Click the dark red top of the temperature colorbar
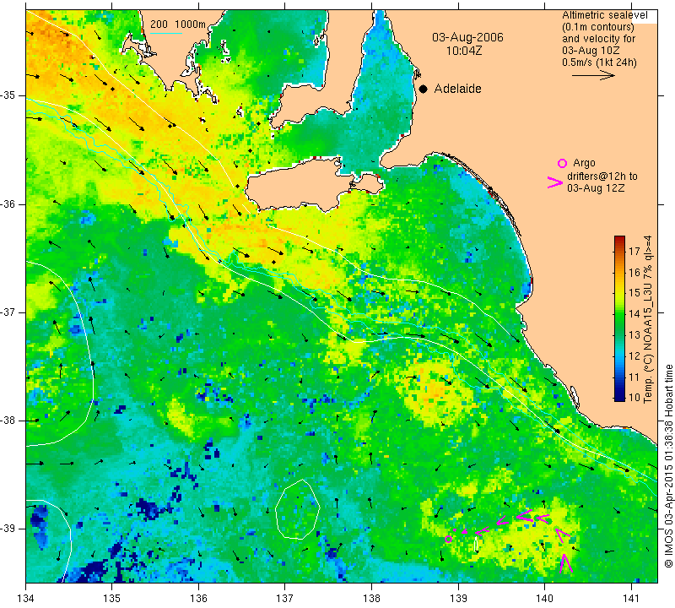This screenshot has width=675, height=608. click(x=619, y=240)
